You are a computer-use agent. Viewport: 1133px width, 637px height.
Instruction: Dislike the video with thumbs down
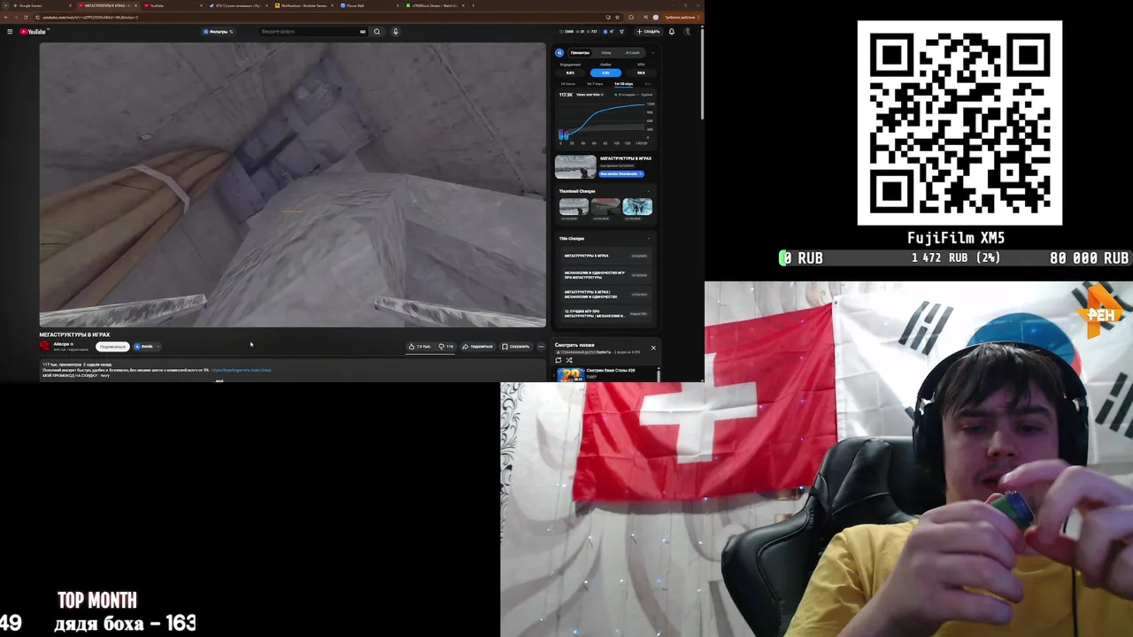click(x=446, y=347)
